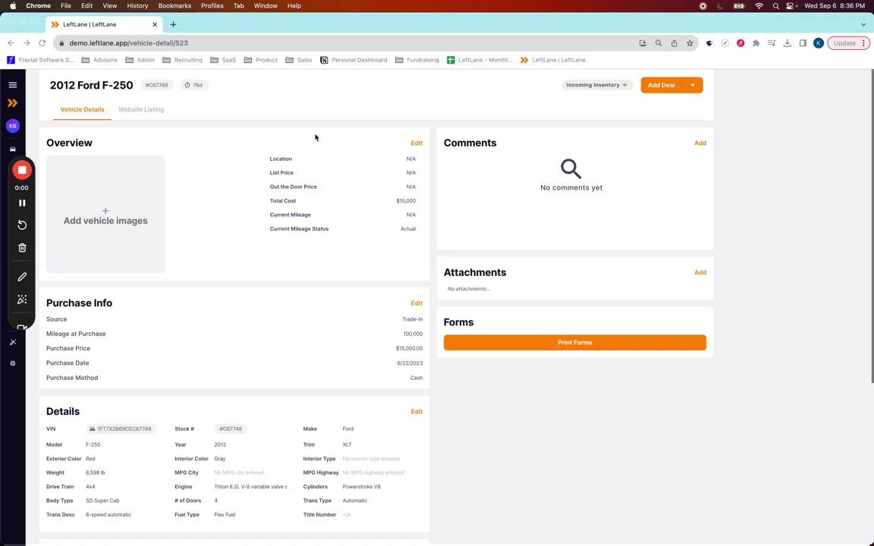The width and height of the screenshot is (874, 546).
Task: Open the Apple menu
Action: (13, 5)
